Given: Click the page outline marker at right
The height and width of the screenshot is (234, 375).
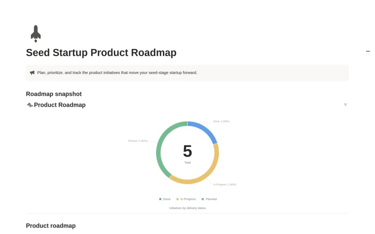Looking at the screenshot, I should (x=368, y=51).
